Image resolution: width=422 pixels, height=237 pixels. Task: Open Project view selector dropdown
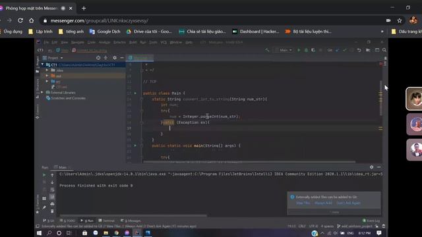[x=53, y=58]
